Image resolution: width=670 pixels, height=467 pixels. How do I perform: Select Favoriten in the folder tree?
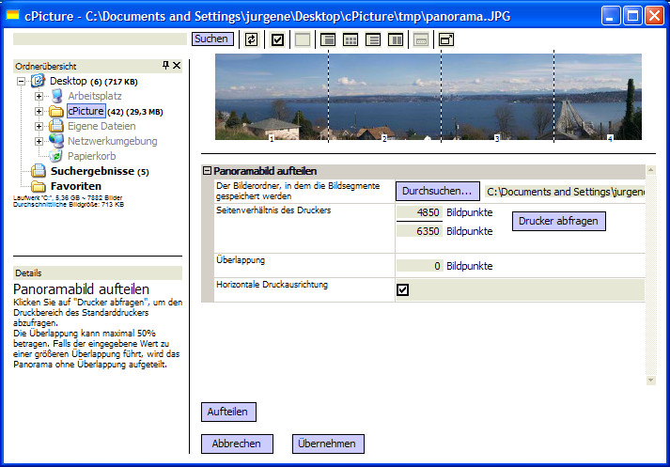pyautogui.click(x=76, y=186)
